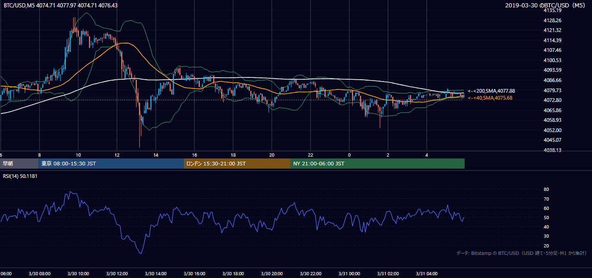Click RSI axis level 60
The height and width of the screenshot is (278, 592).
click(546, 208)
